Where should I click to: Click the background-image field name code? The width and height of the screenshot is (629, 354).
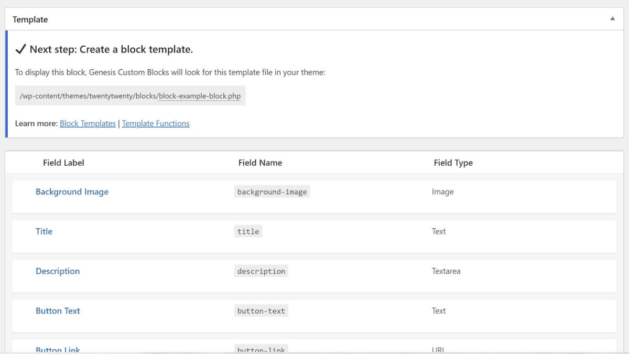click(272, 192)
